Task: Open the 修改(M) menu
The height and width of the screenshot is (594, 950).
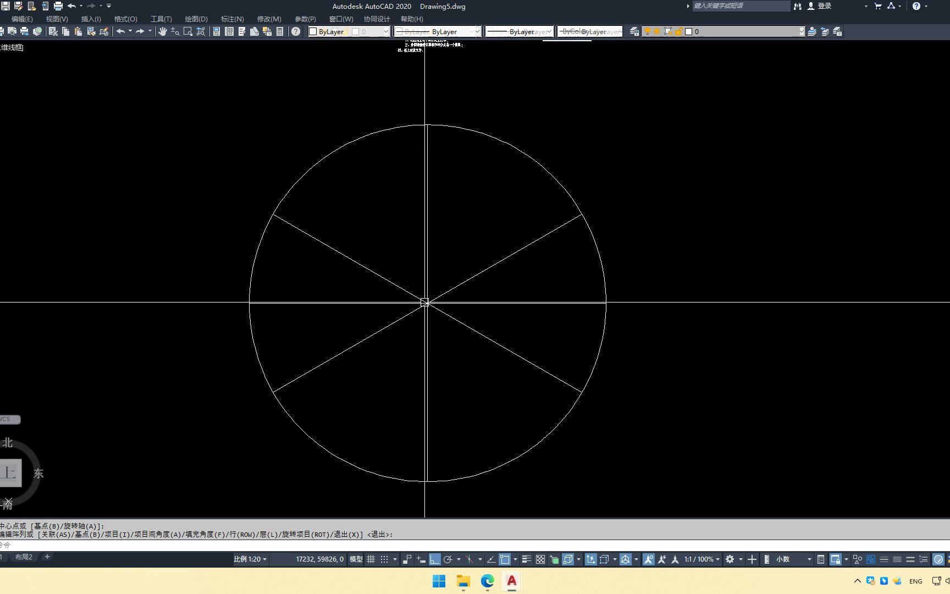Action: pos(269,19)
